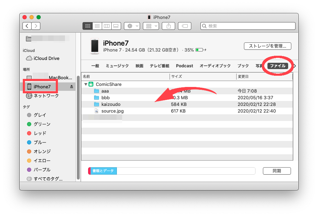Select the aaa folder
This screenshot has width=318, height=216.
pos(101,91)
